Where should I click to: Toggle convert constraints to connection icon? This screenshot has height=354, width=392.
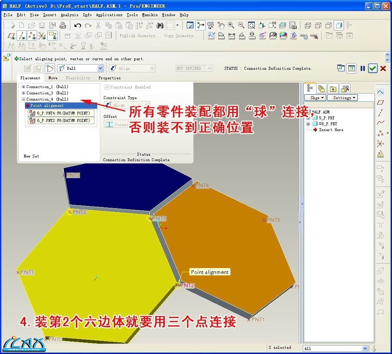pos(50,68)
